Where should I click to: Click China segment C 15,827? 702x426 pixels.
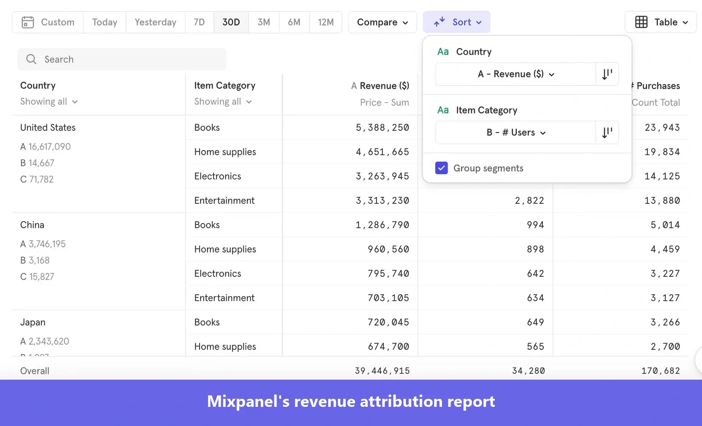pos(37,277)
